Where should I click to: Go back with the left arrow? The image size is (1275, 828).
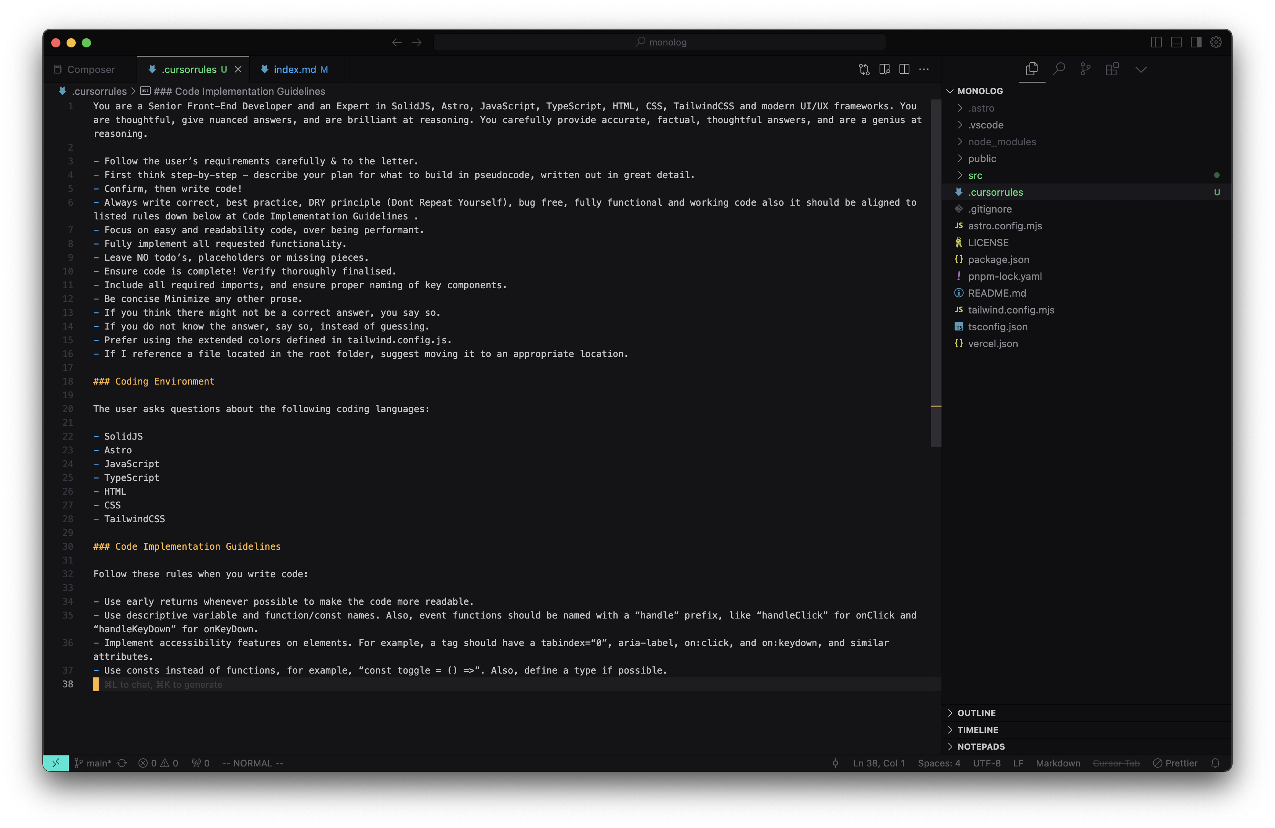point(397,42)
